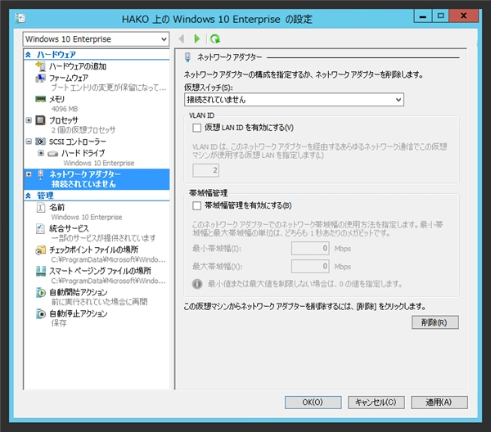Click the SCSI コントローラー icon
Viewport: 491px width, 432px height.
[x=40, y=142]
